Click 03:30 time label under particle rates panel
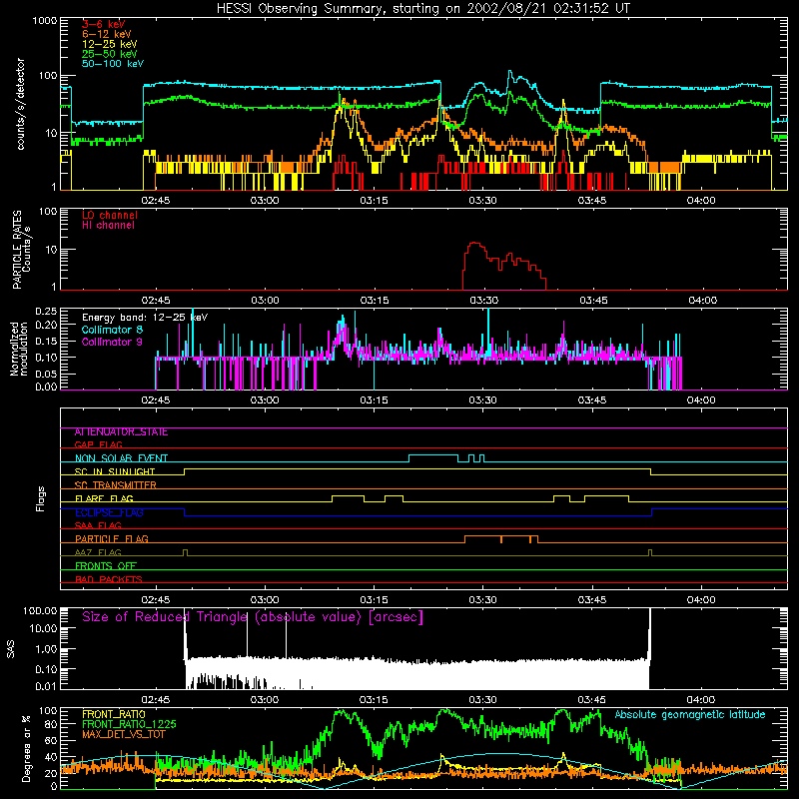The image size is (799, 799). click(x=483, y=301)
